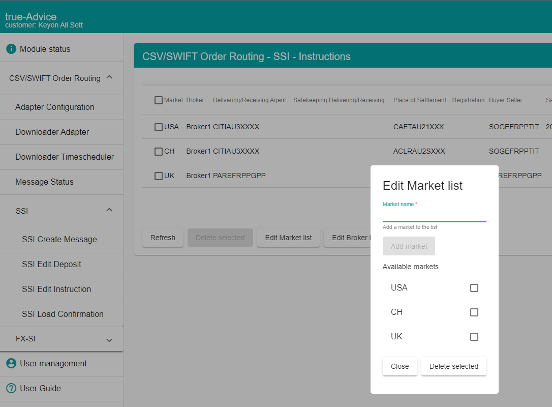Screen dimensions: 552x407
Task: Collapse the CSV/SWIFT Order Routing section chevron
Action: tap(109, 77)
